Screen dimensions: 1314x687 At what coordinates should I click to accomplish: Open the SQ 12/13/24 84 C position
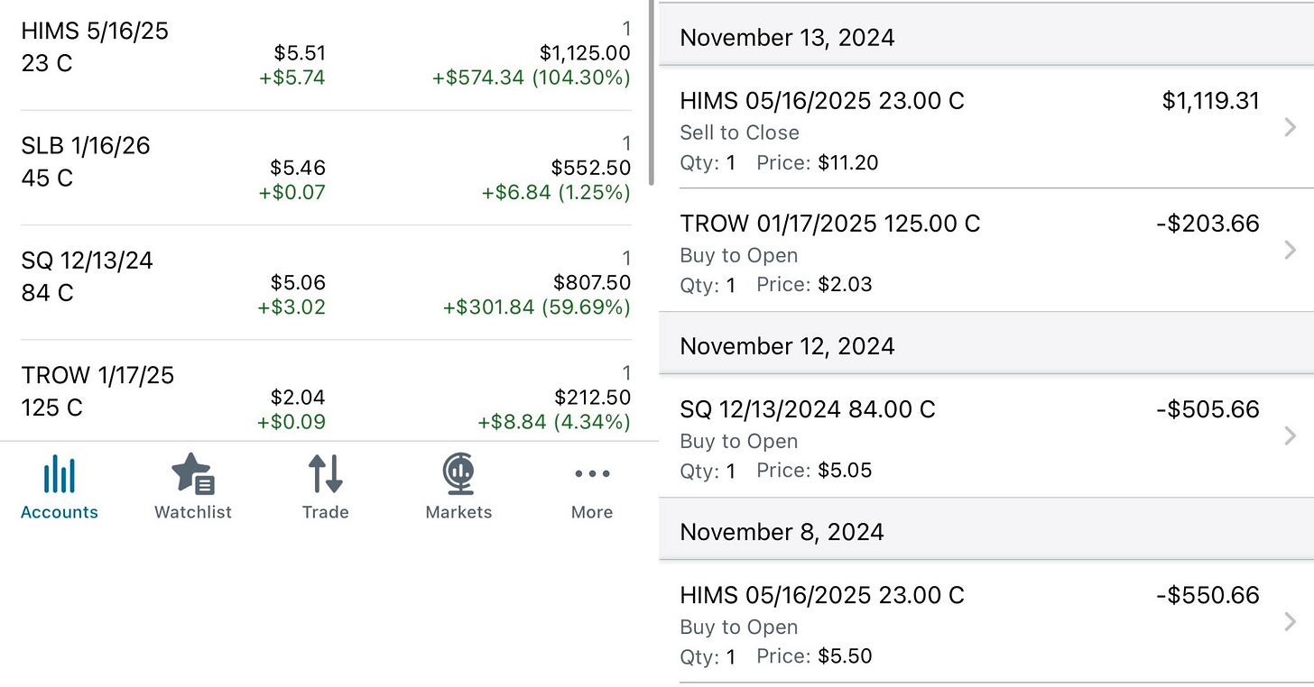click(x=88, y=276)
